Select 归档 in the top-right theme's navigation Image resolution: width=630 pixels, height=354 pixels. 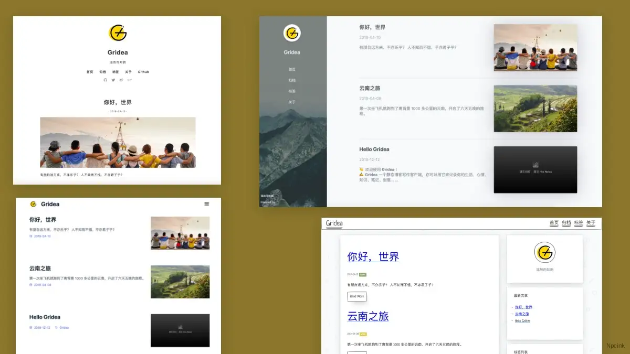click(565, 223)
